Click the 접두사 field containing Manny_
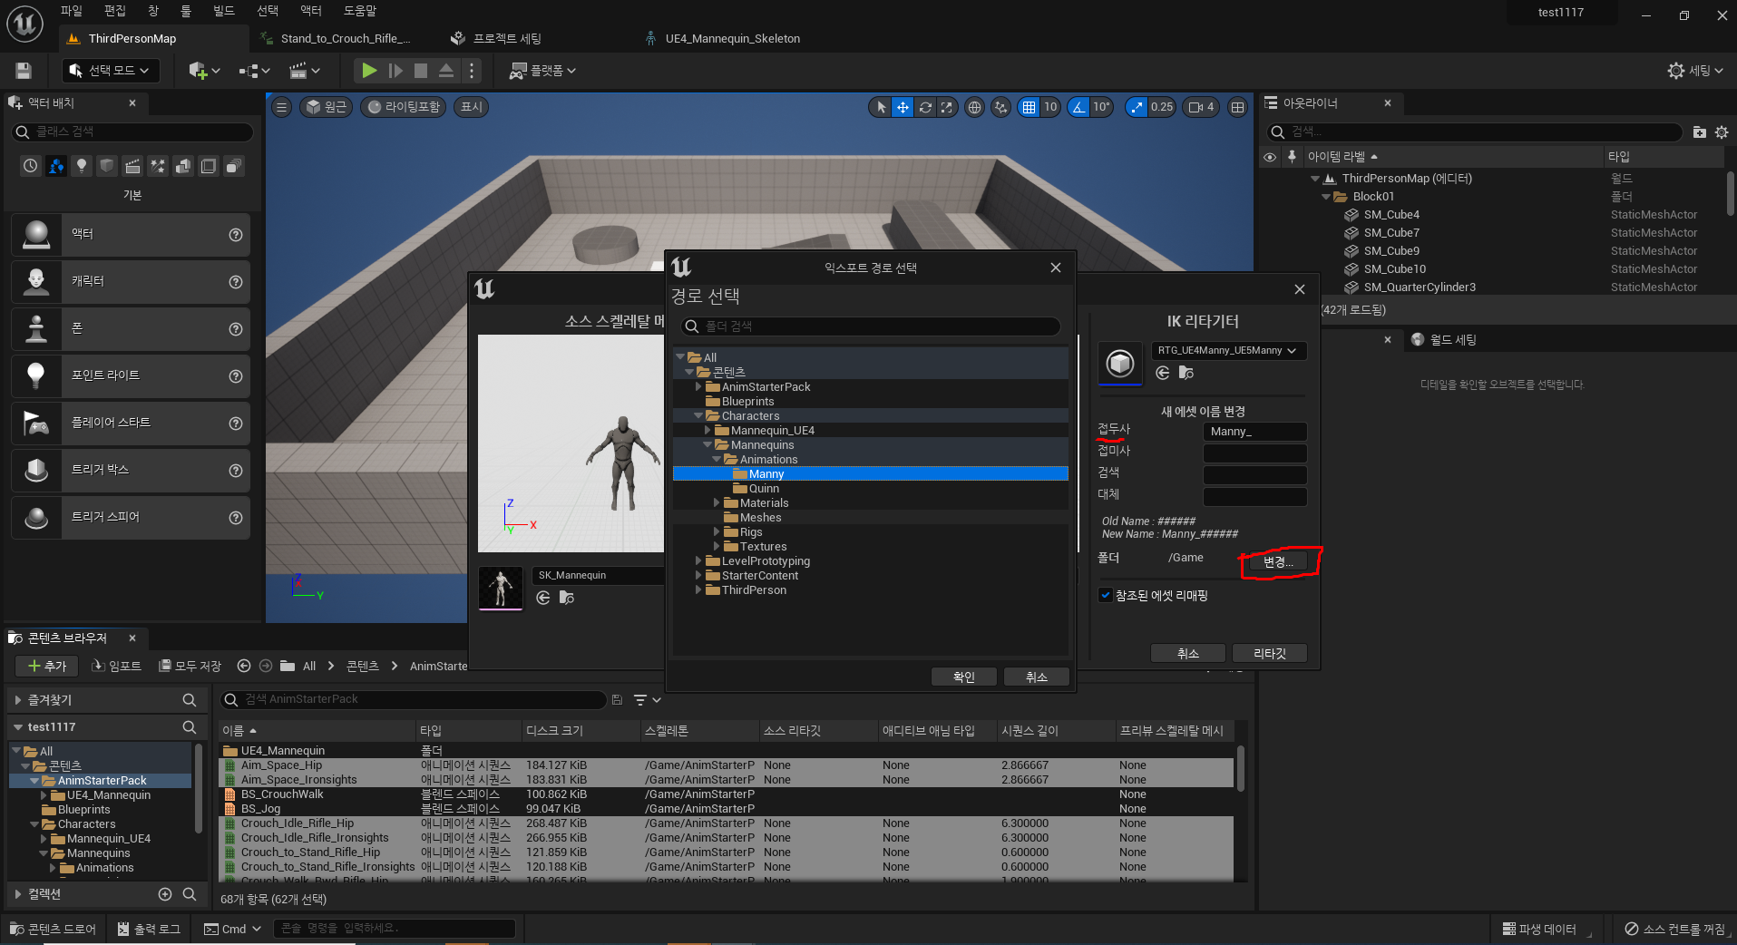 tap(1254, 432)
